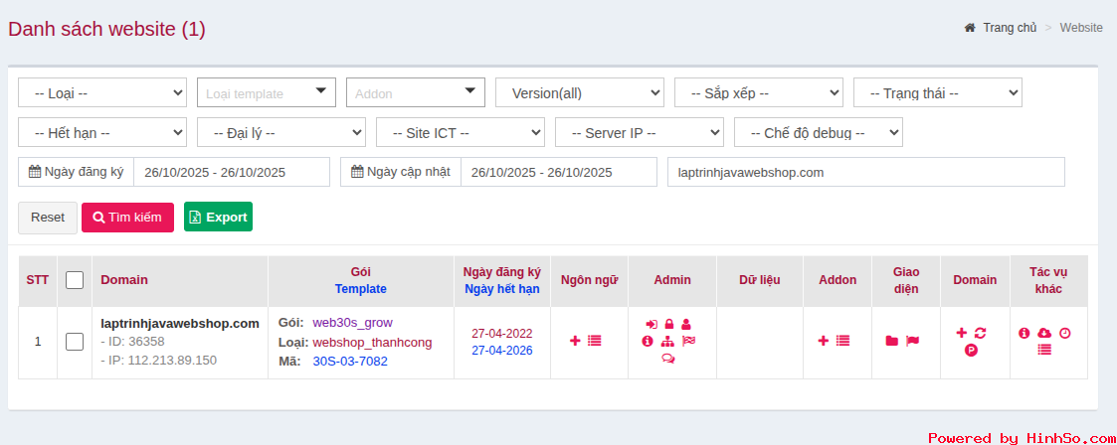Image resolution: width=1117 pixels, height=445 pixels.
Task: Click the plus icon in Domain actions column
Action: coord(961,332)
